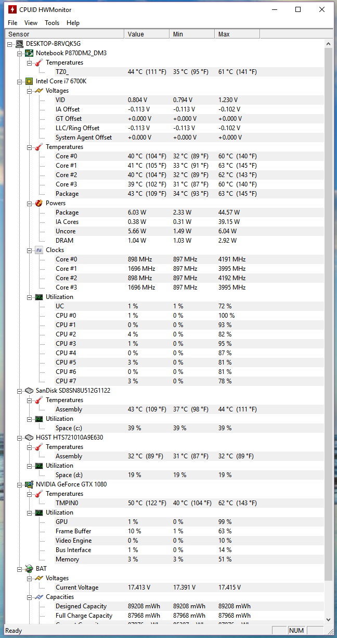Click the scrollbar up arrow
The image size is (337, 638).
pyautogui.click(x=328, y=44)
